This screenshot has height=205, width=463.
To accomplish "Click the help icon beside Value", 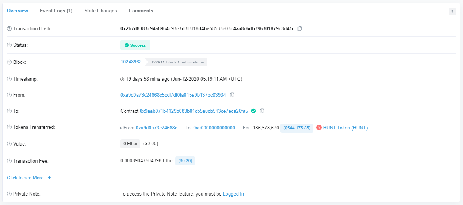I will coord(9,144).
